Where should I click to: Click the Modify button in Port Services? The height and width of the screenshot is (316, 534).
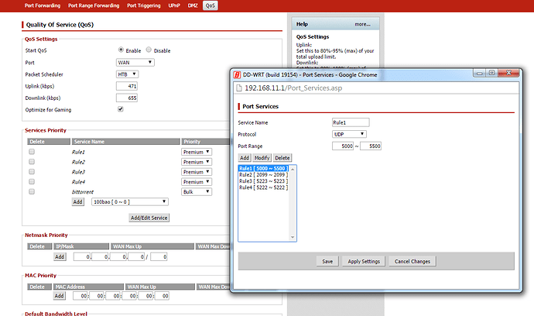[x=262, y=157]
